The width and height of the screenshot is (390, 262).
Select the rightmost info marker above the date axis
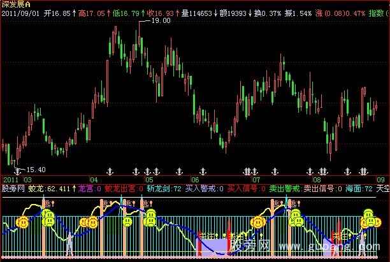(x=364, y=171)
